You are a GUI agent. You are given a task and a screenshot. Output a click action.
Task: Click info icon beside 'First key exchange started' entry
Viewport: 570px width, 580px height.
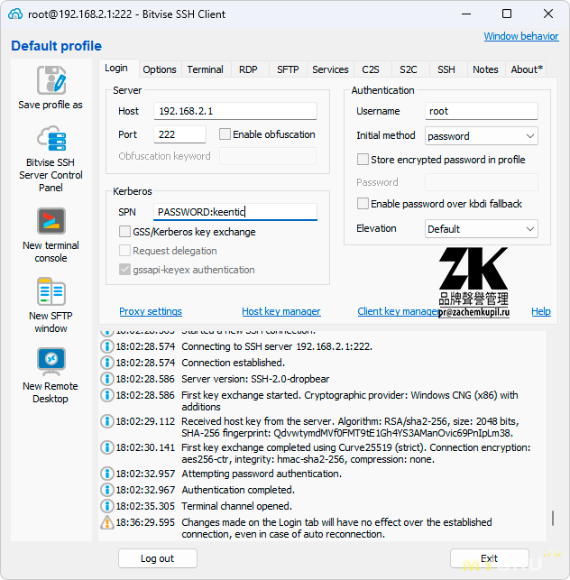tap(107, 395)
